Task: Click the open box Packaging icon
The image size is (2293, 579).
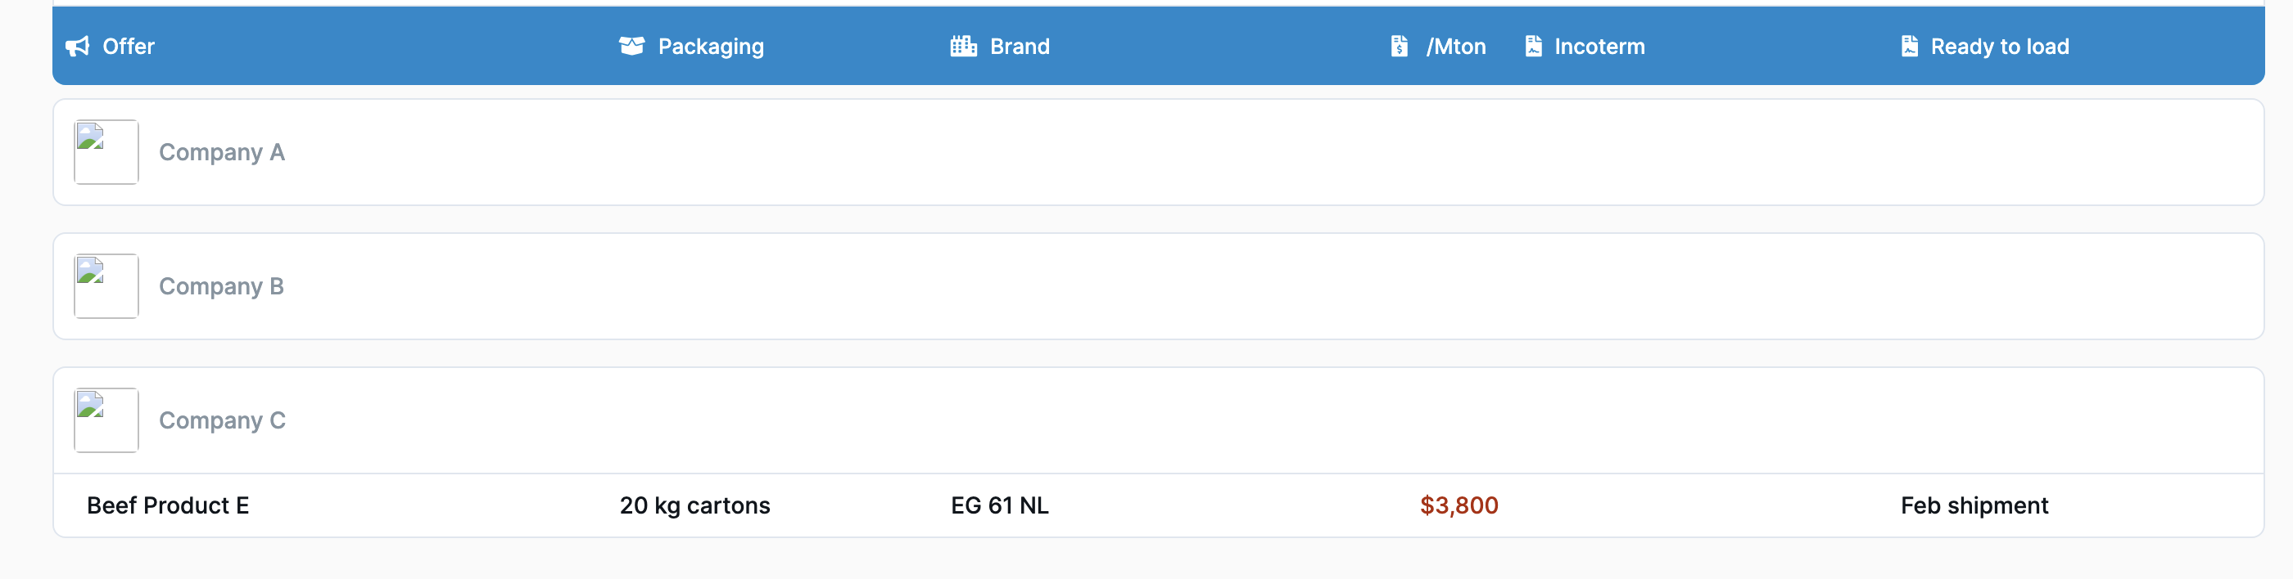Action: coord(631,47)
